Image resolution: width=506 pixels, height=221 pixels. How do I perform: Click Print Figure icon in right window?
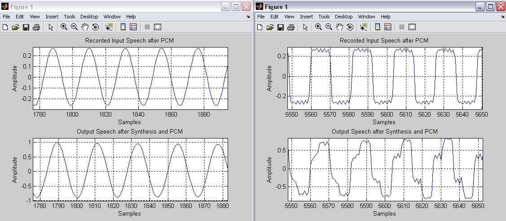coord(291,27)
